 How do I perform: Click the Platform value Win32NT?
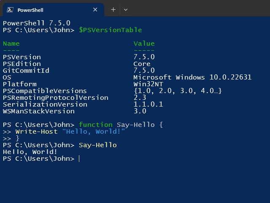point(148,84)
